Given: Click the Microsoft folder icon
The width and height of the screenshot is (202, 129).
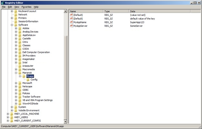Looking at the screenshot, I should coord(20,83).
